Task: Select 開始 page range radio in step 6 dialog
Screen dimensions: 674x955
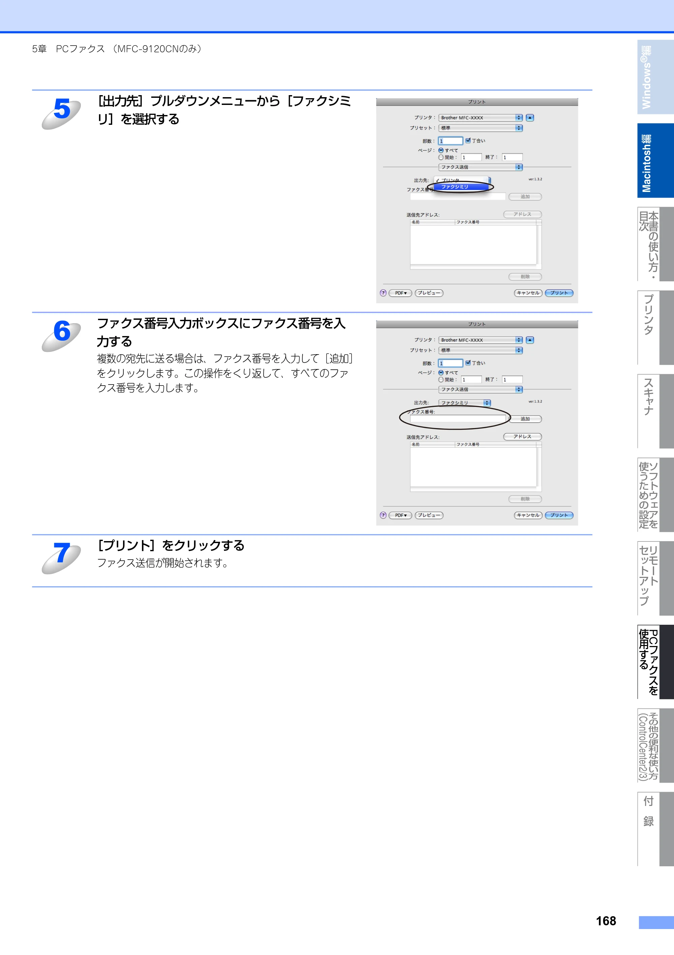Action: coord(441,380)
